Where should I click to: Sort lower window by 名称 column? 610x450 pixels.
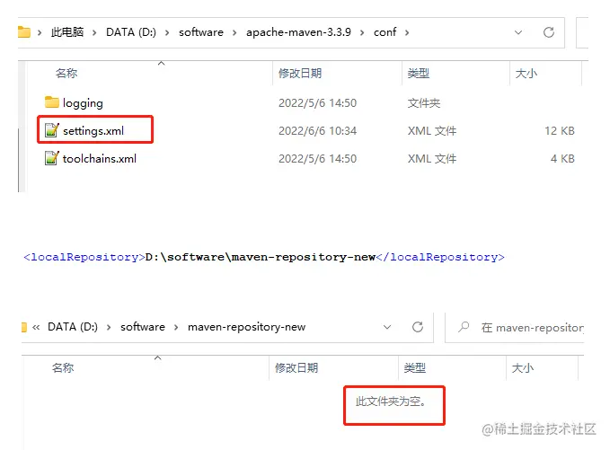(x=63, y=367)
